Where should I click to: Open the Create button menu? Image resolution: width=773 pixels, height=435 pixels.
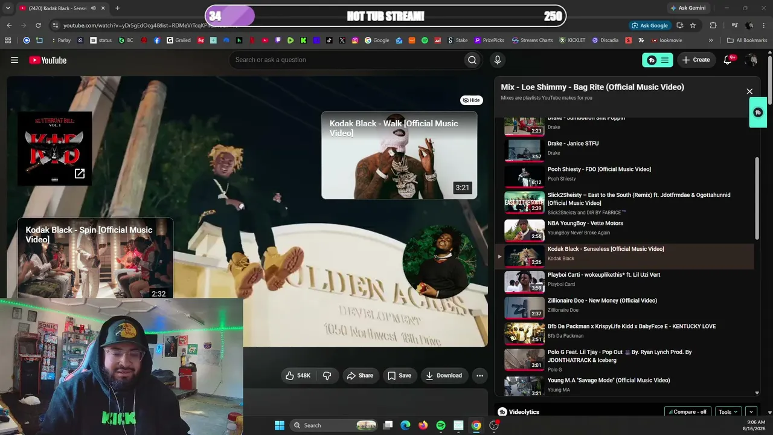coord(696,60)
